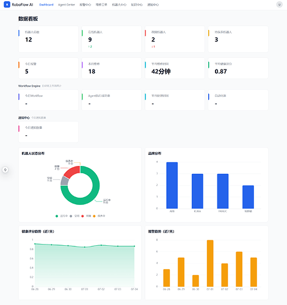Open the pending maintenance card showing 3
Viewport: 287px width, 305px height.
click(x=238, y=39)
